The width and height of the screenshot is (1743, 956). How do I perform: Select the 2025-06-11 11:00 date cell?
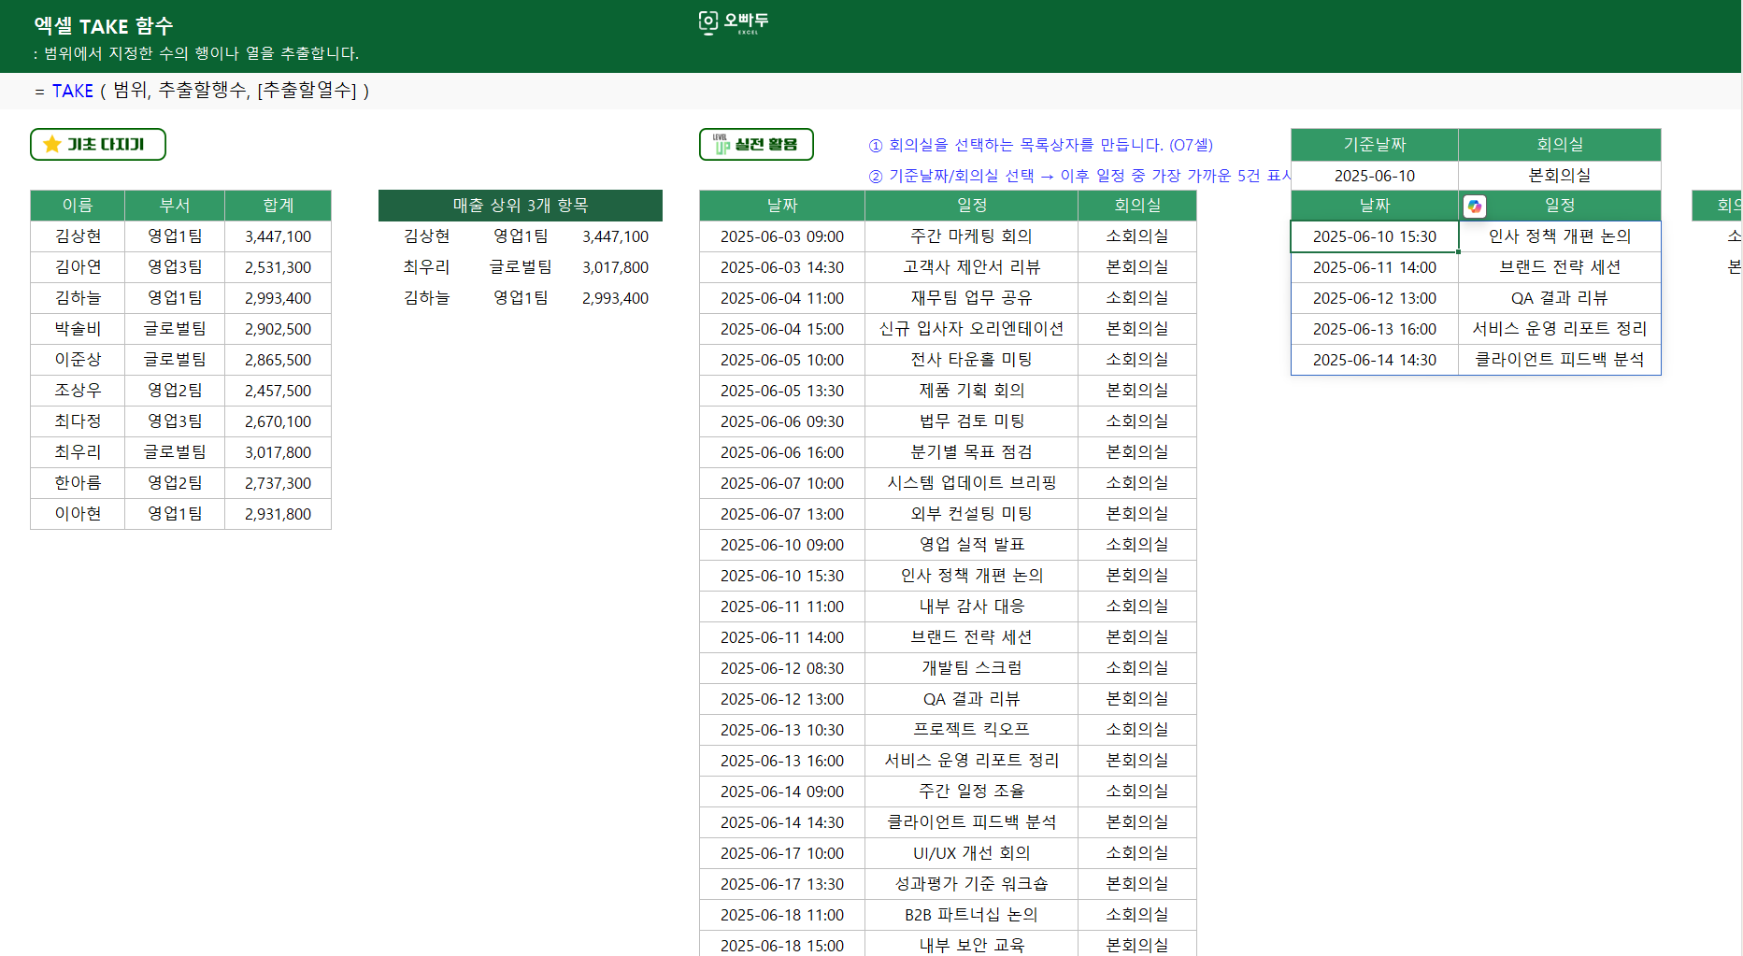[x=782, y=606]
